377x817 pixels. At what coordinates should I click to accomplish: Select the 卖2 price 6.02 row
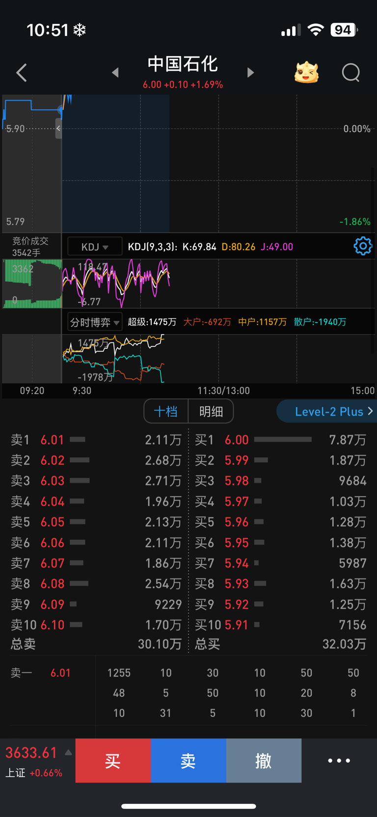click(96, 460)
